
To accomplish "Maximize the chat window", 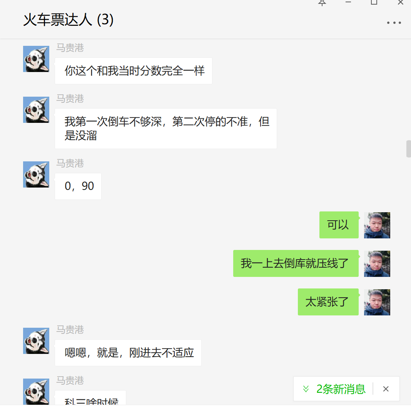I will click(374, 2).
